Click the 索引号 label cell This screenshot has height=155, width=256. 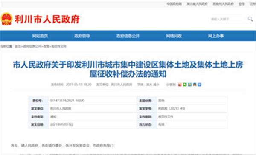[38, 101]
